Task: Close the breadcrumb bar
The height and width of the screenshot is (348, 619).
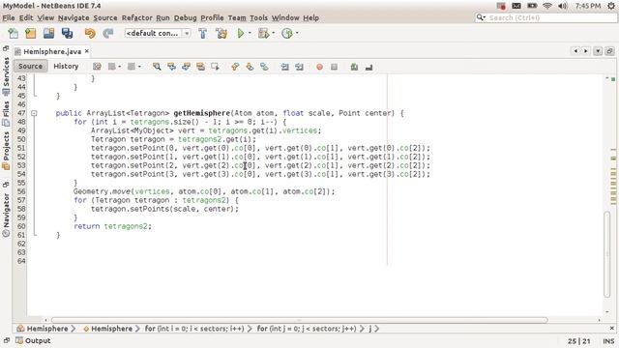Action: pos(612,329)
